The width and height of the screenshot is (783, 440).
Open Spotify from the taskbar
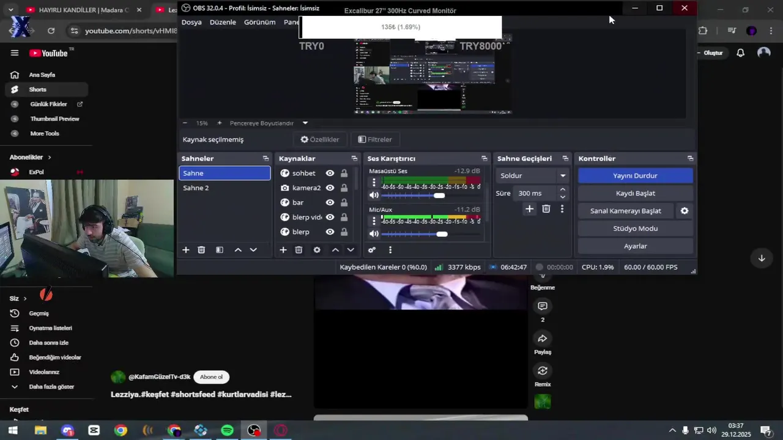click(x=227, y=430)
